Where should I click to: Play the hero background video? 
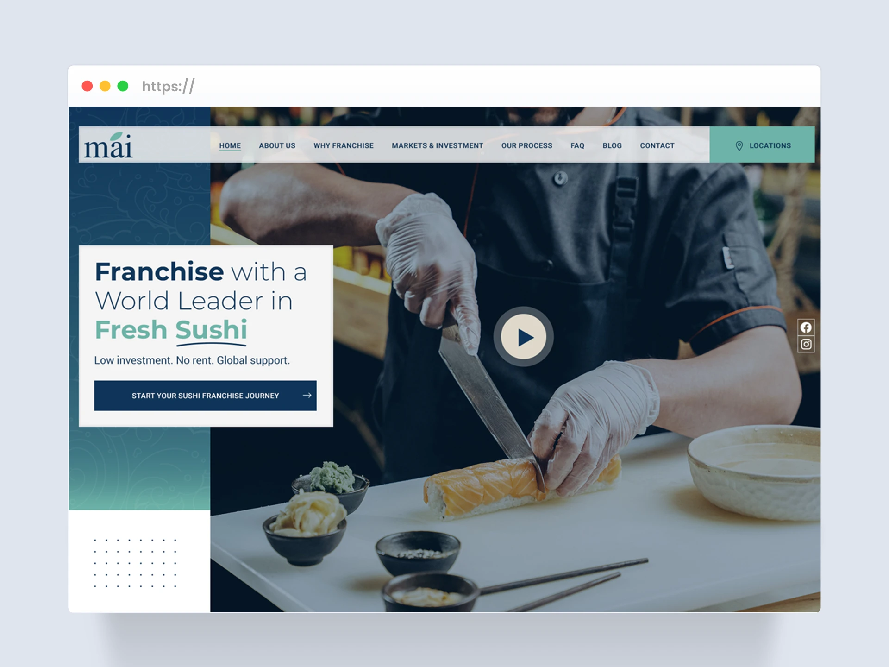pyautogui.click(x=524, y=337)
